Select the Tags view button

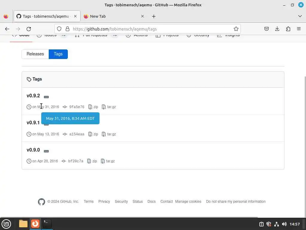click(58, 54)
